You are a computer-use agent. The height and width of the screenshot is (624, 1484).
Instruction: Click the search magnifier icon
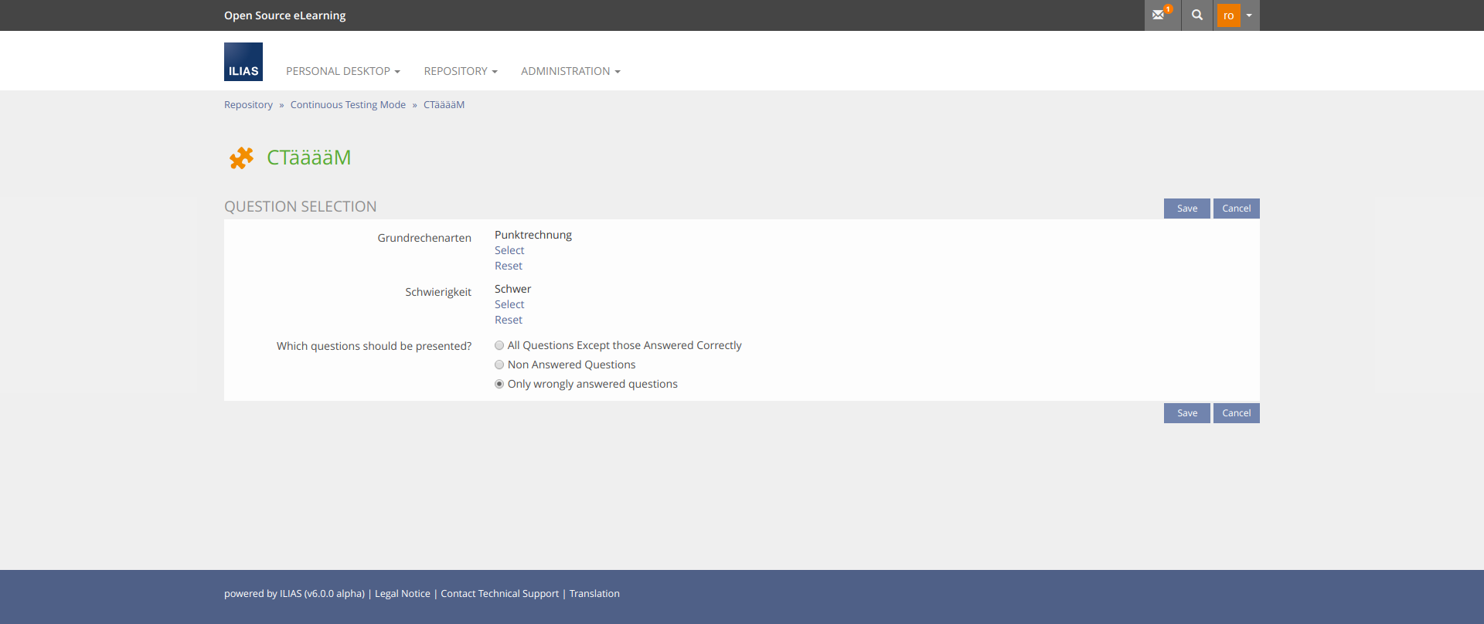[x=1197, y=15]
